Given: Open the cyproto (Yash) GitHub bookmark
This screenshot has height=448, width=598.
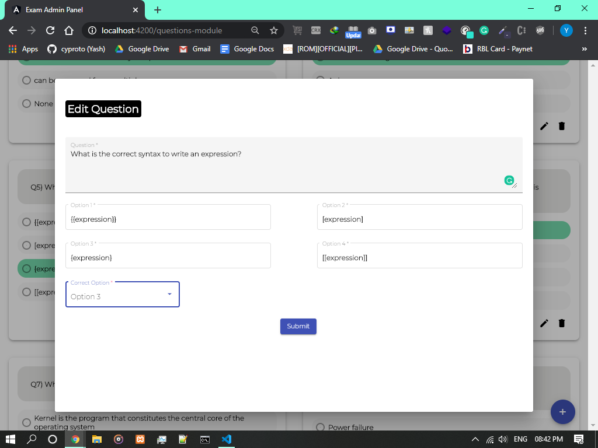Looking at the screenshot, I should tap(77, 49).
